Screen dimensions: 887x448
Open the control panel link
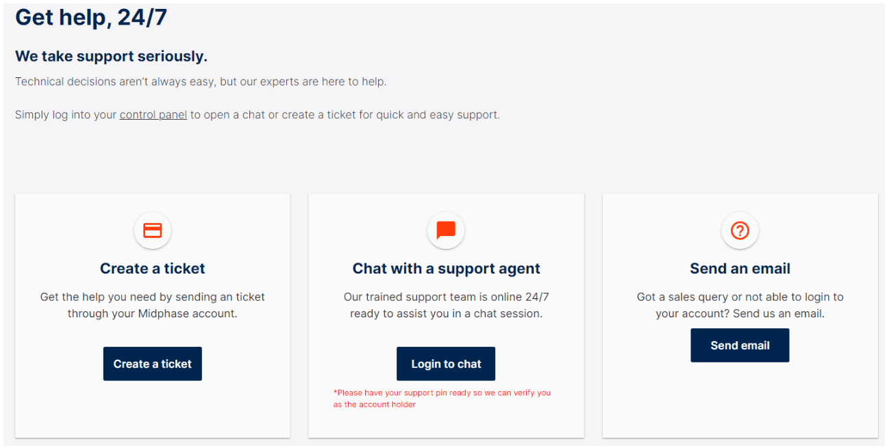(153, 115)
